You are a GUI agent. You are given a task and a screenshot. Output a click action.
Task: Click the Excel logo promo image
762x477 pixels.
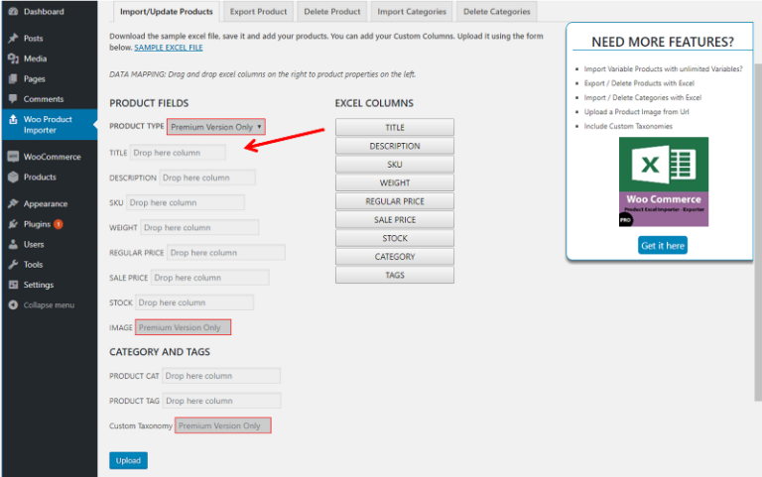664,181
